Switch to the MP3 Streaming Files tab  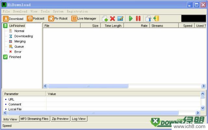click(x=34, y=119)
